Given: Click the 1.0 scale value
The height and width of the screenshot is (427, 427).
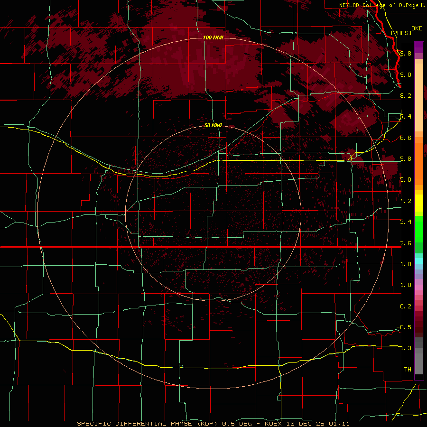Looking at the screenshot, I should (x=406, y=285).
